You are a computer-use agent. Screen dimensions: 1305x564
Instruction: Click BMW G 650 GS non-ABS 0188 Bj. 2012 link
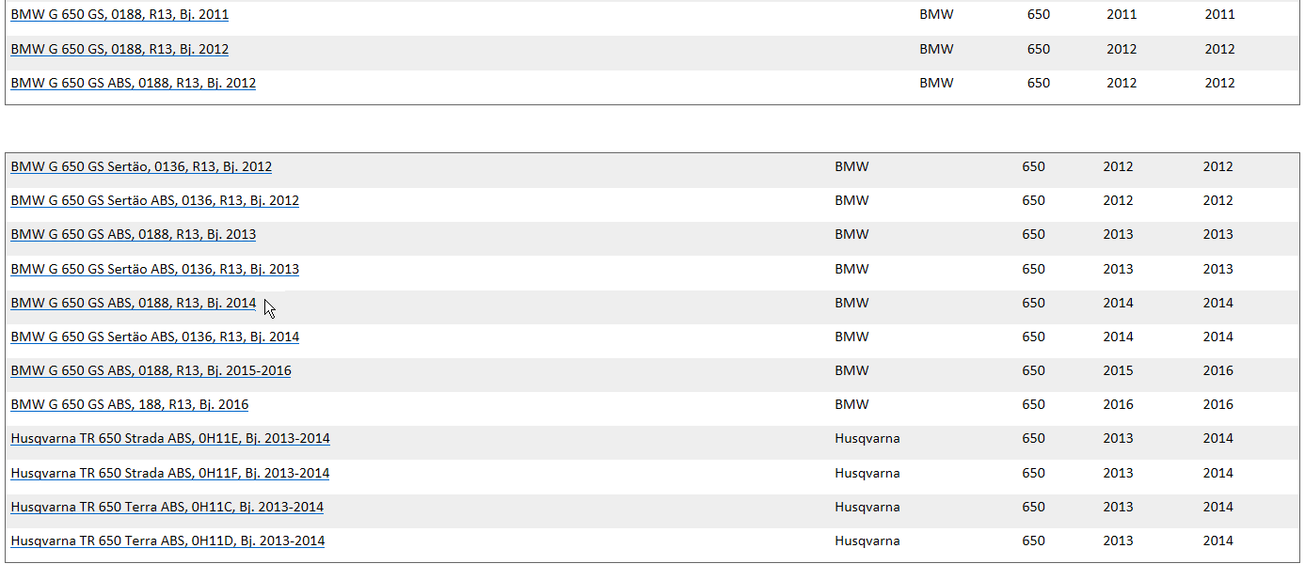click(119, 49)
